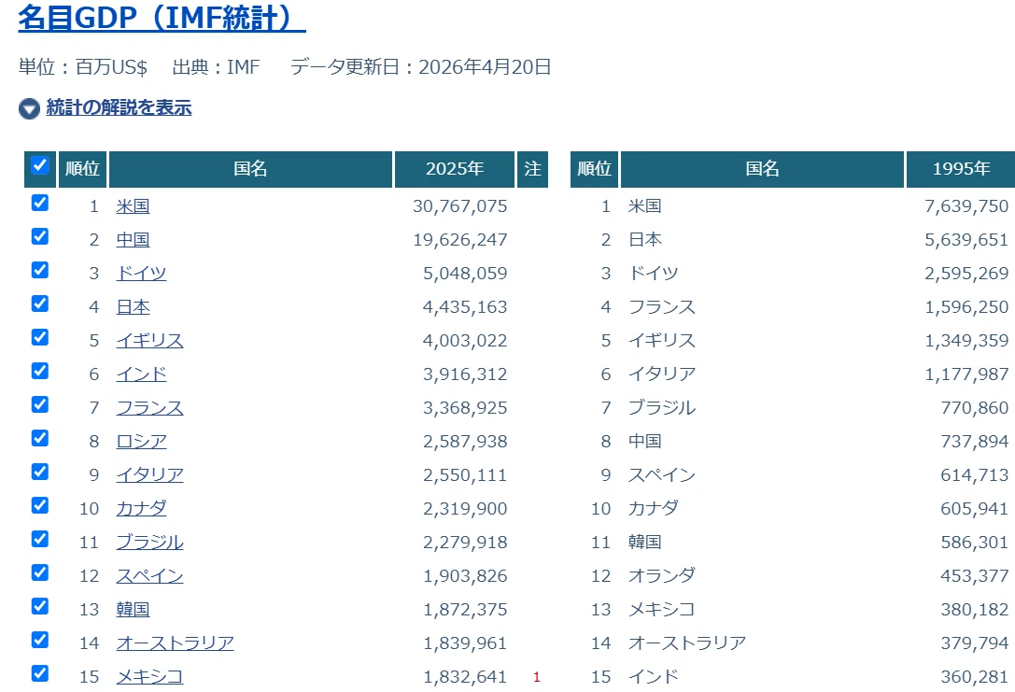Toggle the select-all checkbox in table header
Screen dimensions: 1015x692
(x=40, y=165)
